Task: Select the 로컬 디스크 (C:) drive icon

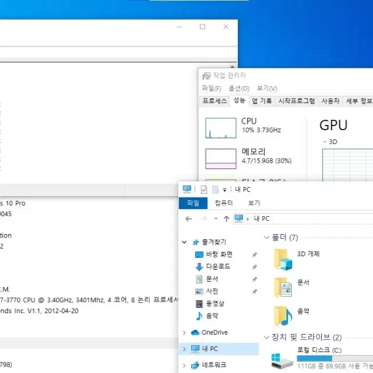Action: click(x=282, y=361)
